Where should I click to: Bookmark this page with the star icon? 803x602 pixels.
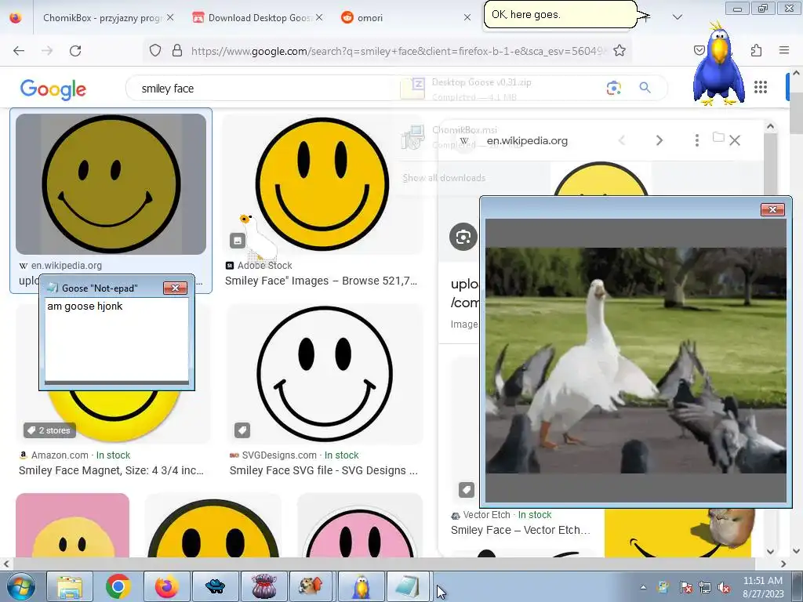point(620,50)
